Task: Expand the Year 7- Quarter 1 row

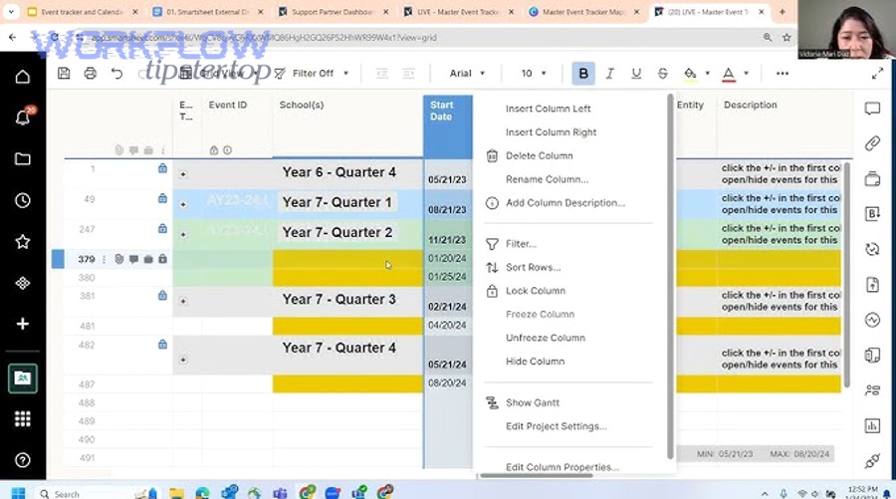Action: (x=183, y=204)
